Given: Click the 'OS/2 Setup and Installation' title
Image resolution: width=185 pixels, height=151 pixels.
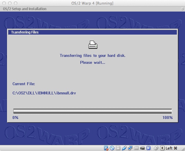Looking at the screenshot, I should [x=25, y=9].
